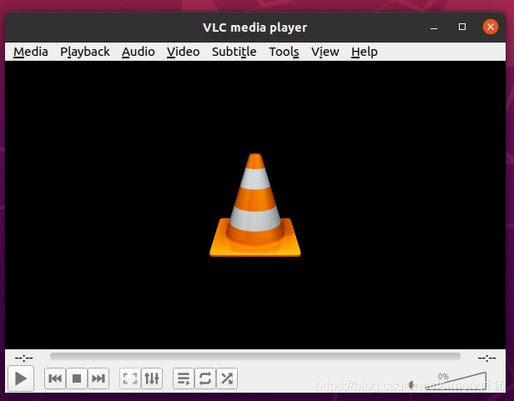Show extended settings equalizer panel
The height and width of the screenshot is (401, 514).
pyautogui.click(x=152, y=378)
